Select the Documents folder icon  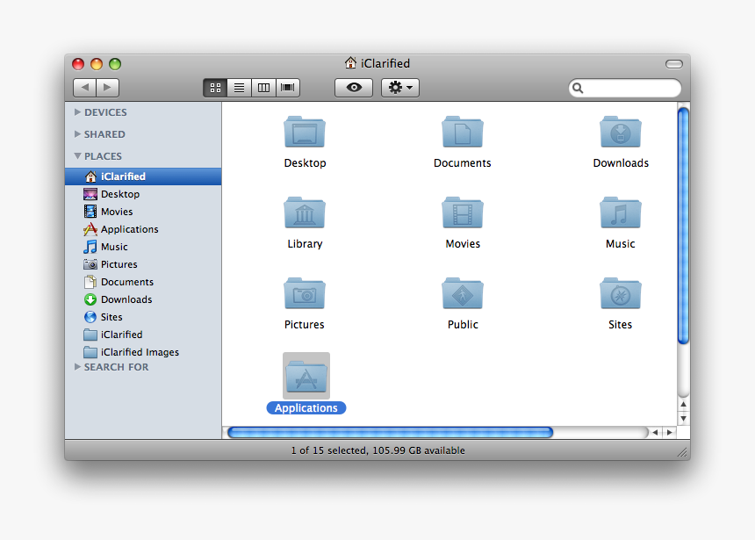[x=463, y=132]
